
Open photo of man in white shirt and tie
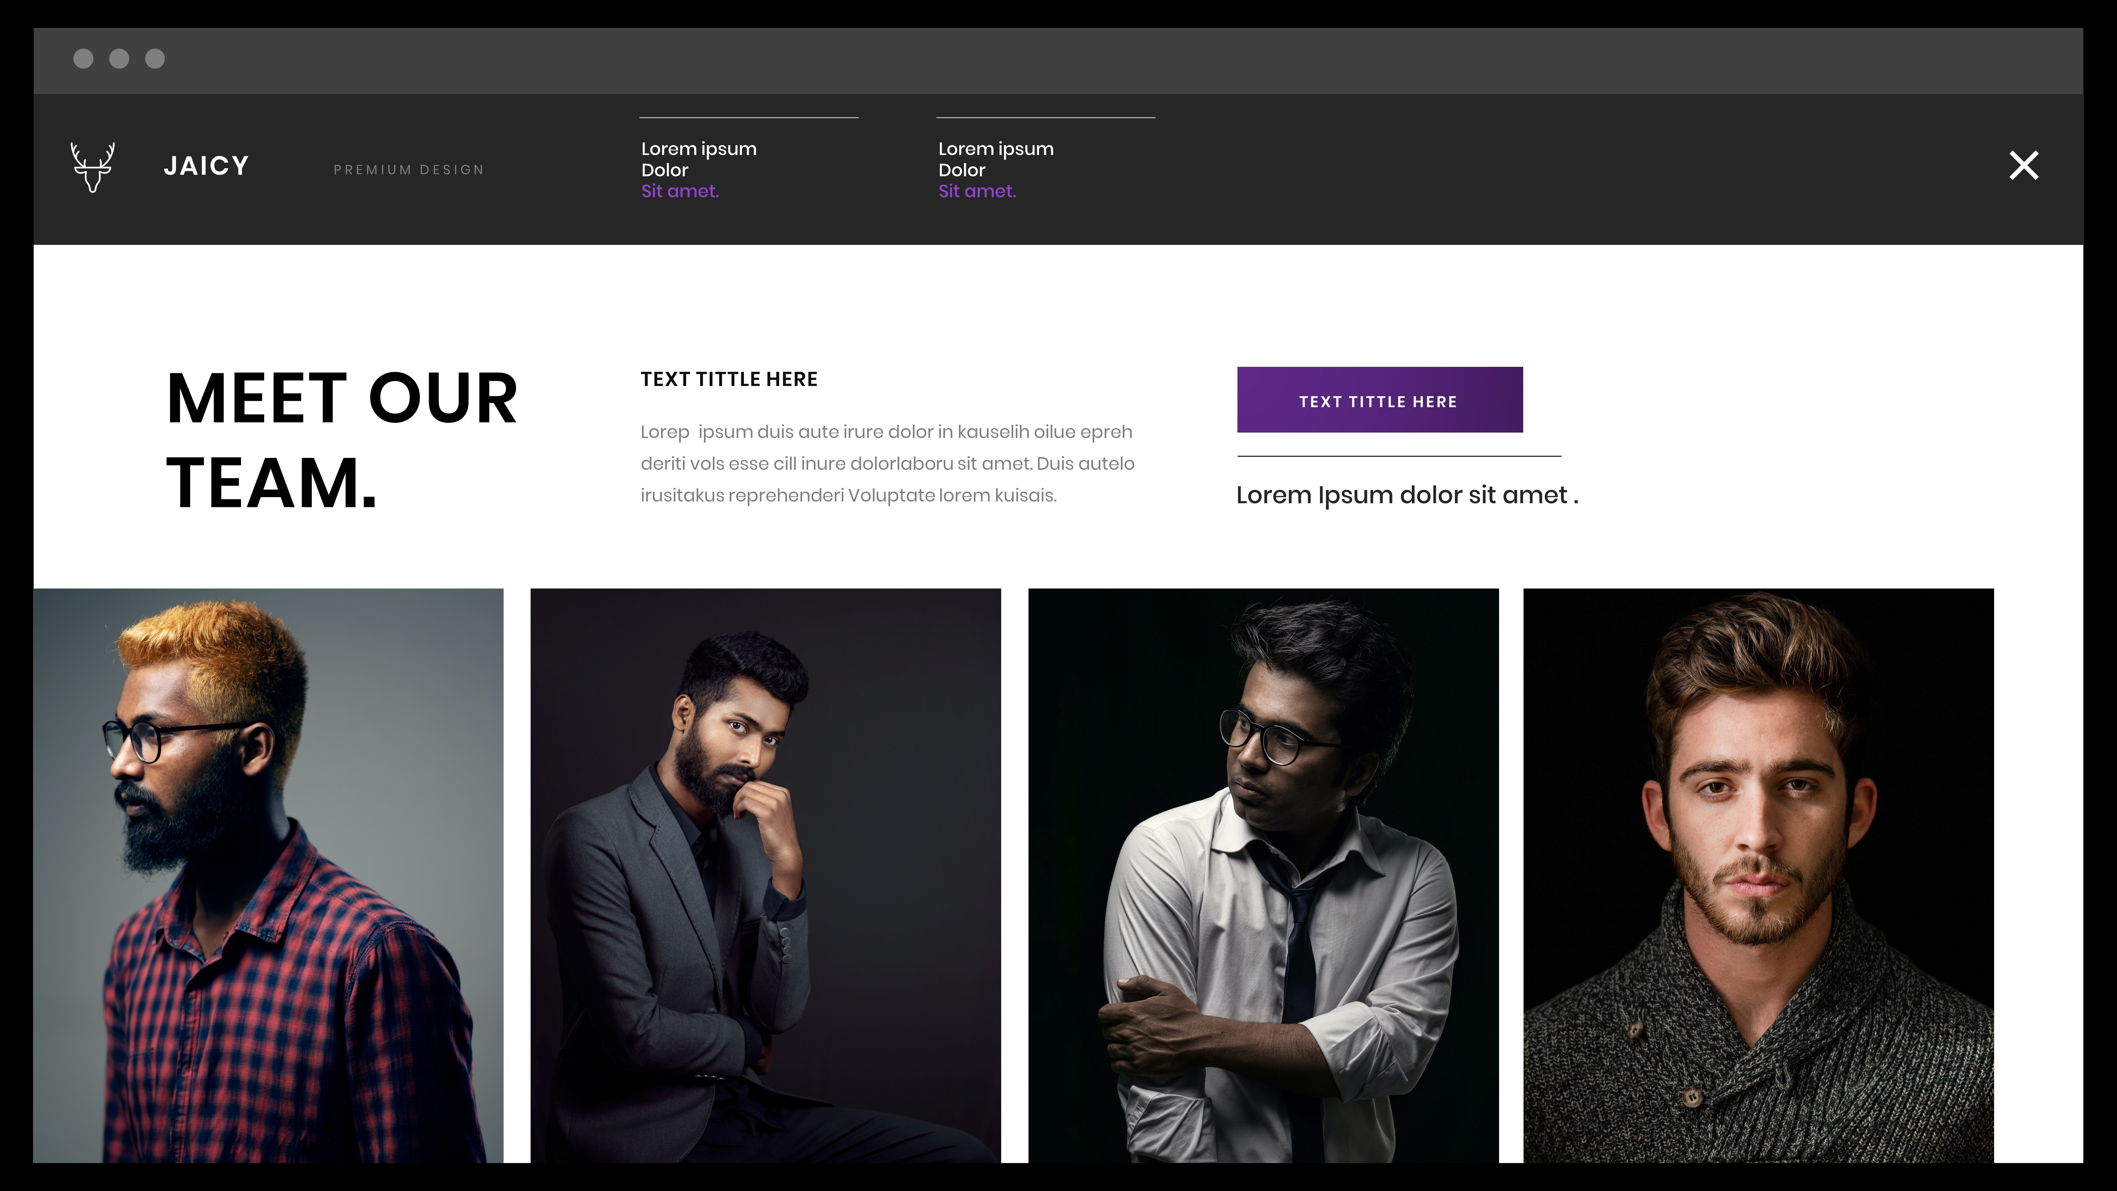click(1263, 875)
